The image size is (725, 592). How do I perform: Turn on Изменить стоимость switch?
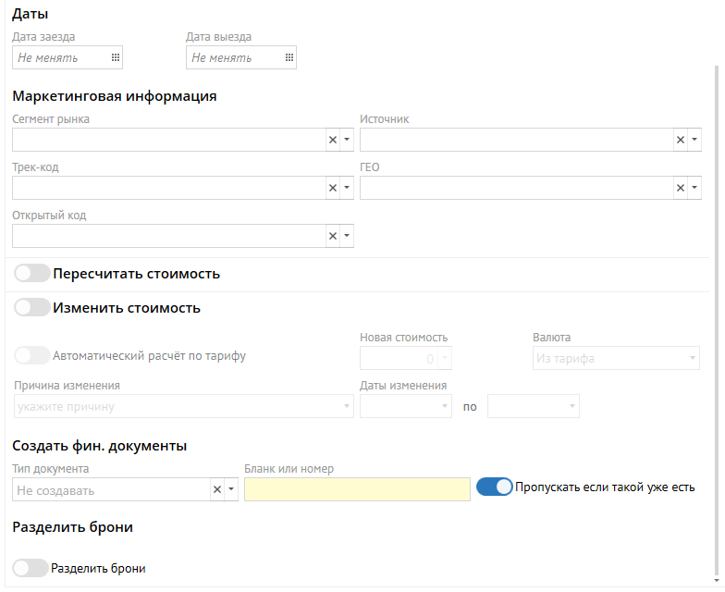coord(32,308)
